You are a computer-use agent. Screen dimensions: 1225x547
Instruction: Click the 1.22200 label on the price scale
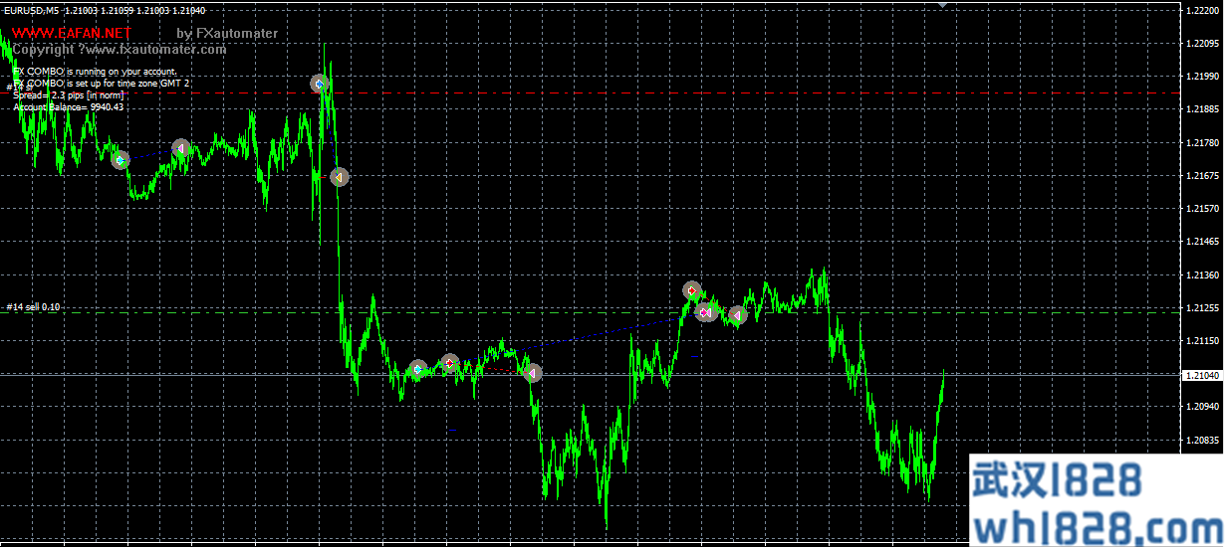click(1201, 10)
